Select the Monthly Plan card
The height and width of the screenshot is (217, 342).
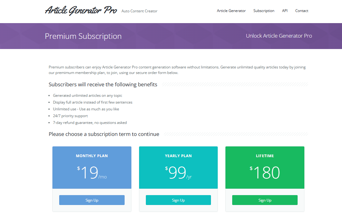tap(92, 167)
